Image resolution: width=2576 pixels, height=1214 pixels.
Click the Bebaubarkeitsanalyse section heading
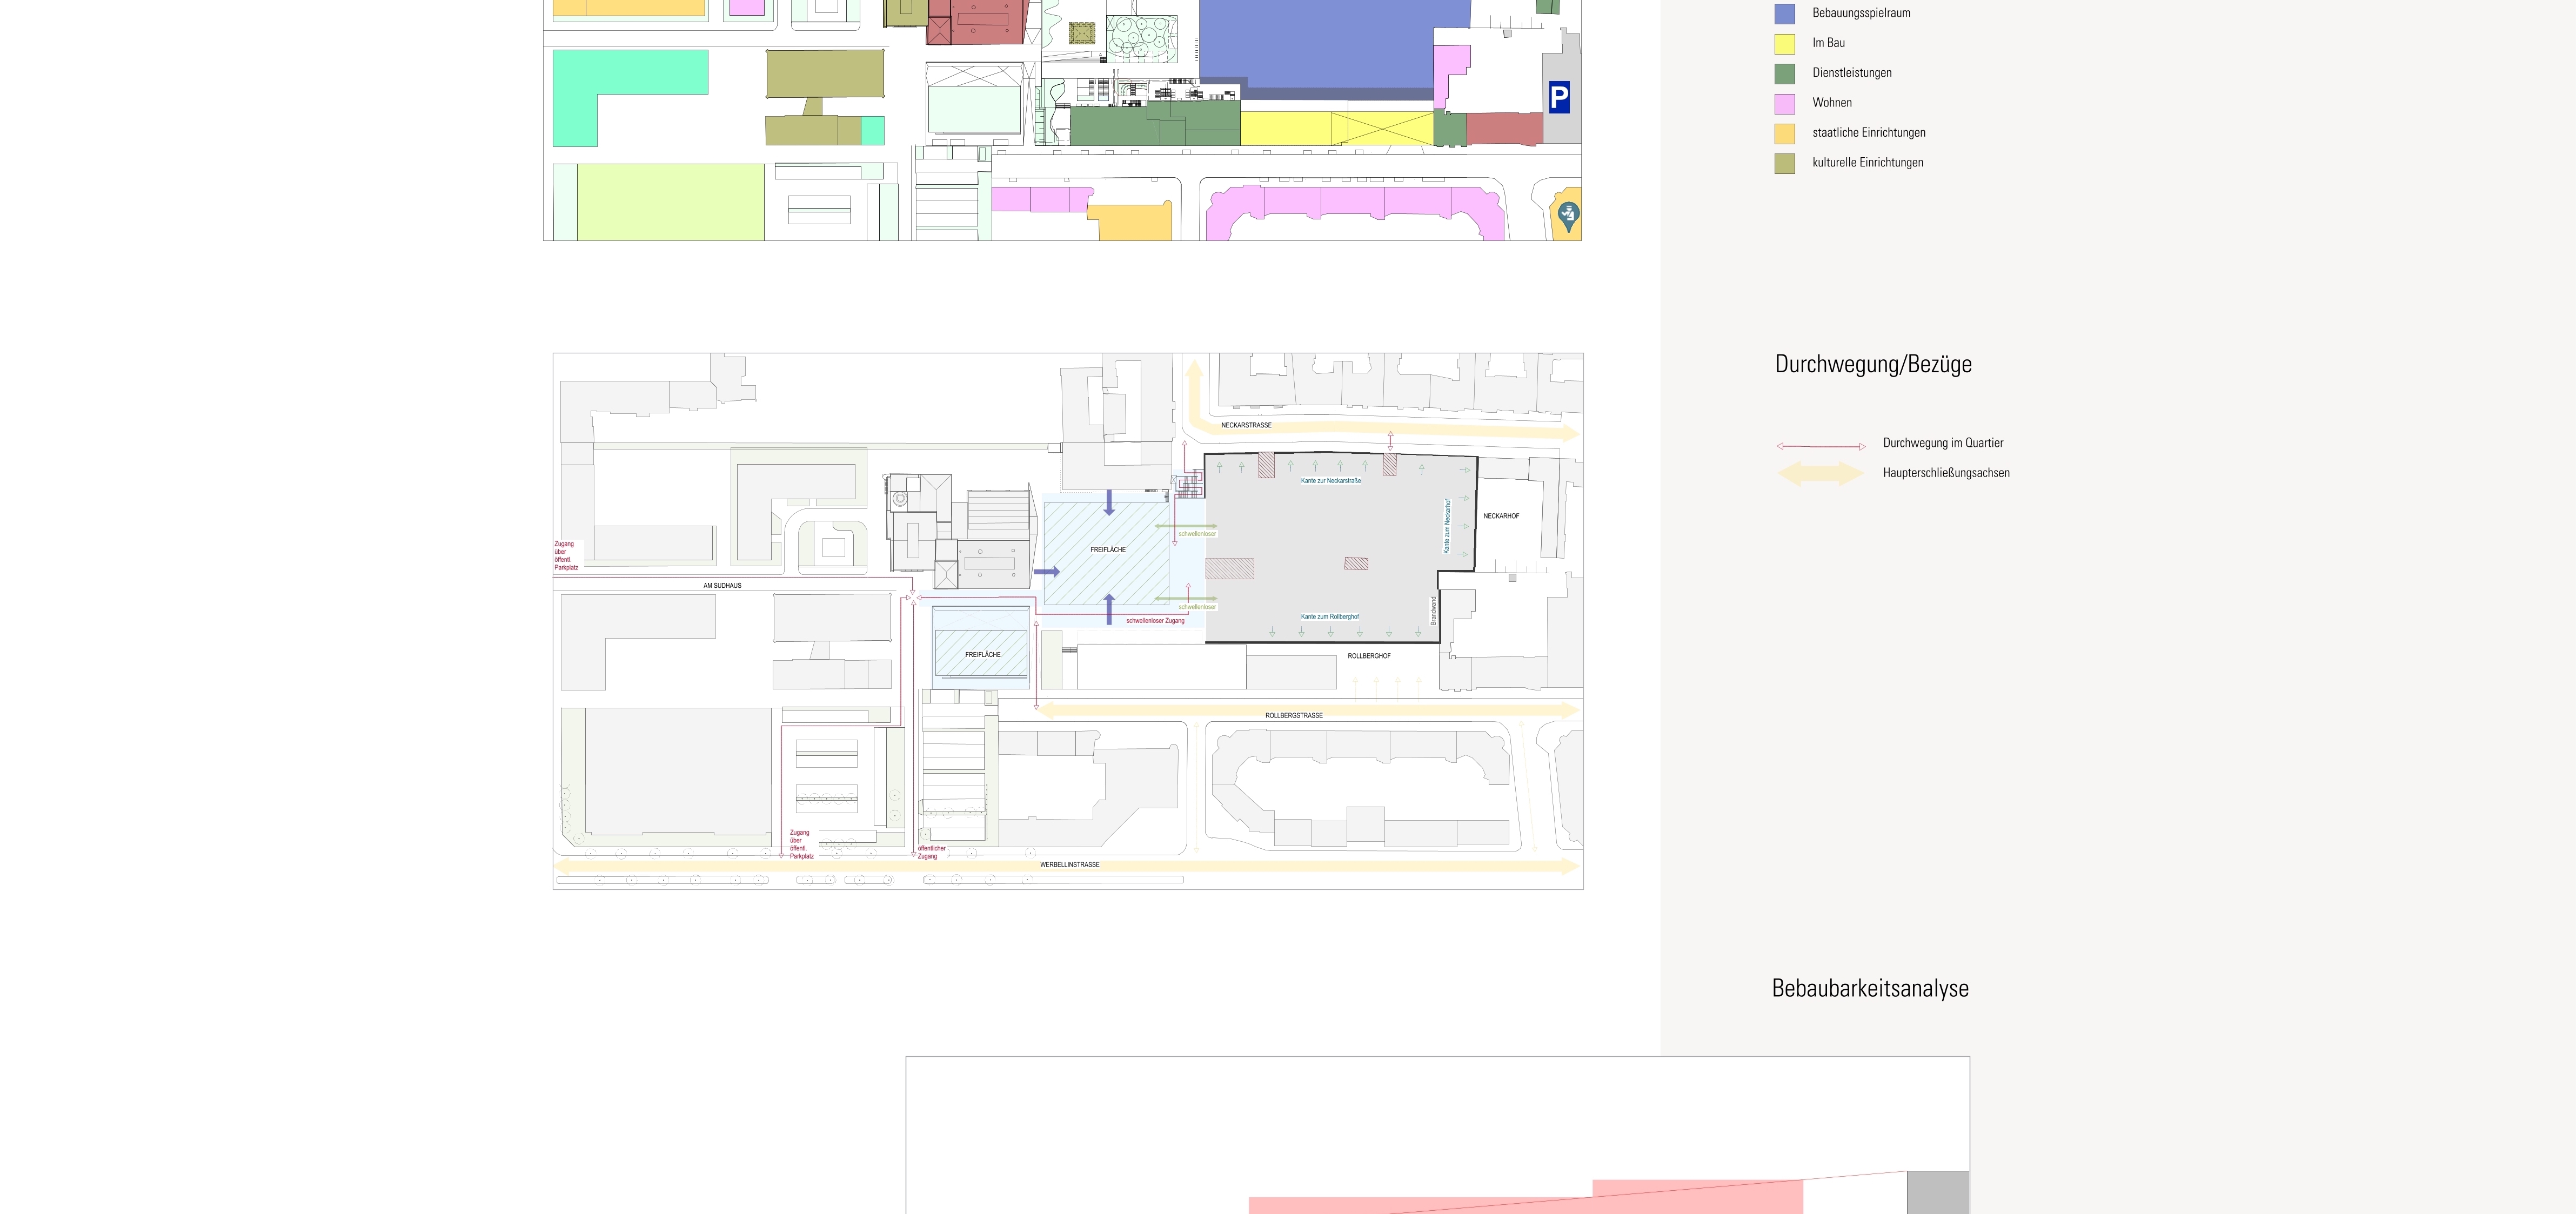coord(1869,989)
